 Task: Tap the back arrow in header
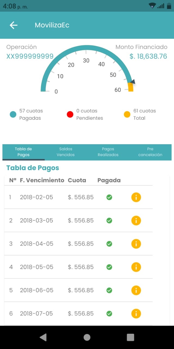(x=13, y=25)
